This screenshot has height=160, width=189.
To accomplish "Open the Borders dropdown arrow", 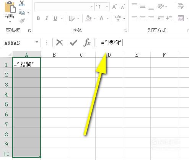I will tap(78, 19).
